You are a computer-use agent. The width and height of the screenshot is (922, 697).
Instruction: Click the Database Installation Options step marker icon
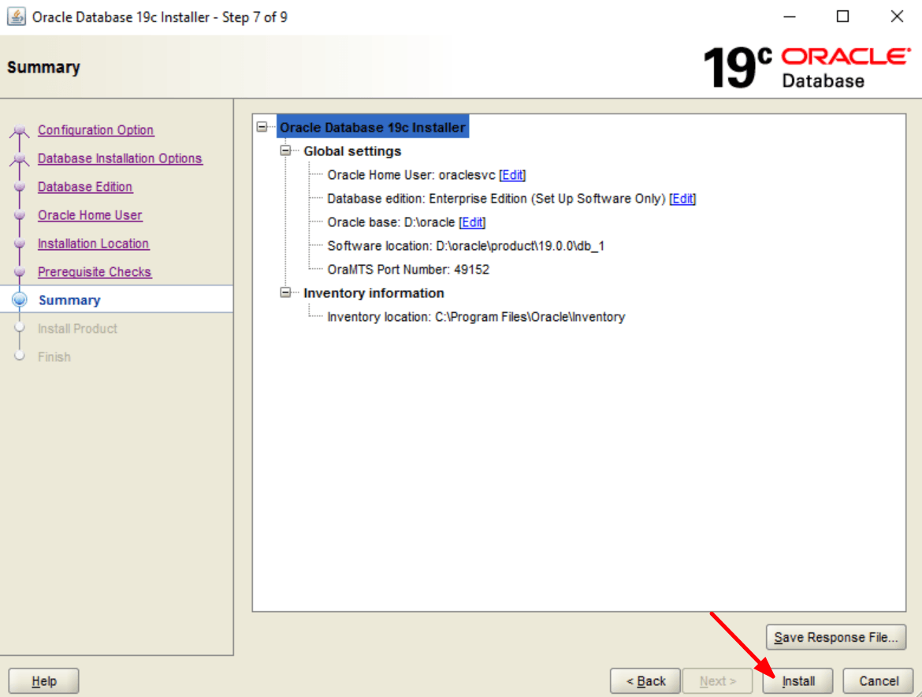coord(20,158)
